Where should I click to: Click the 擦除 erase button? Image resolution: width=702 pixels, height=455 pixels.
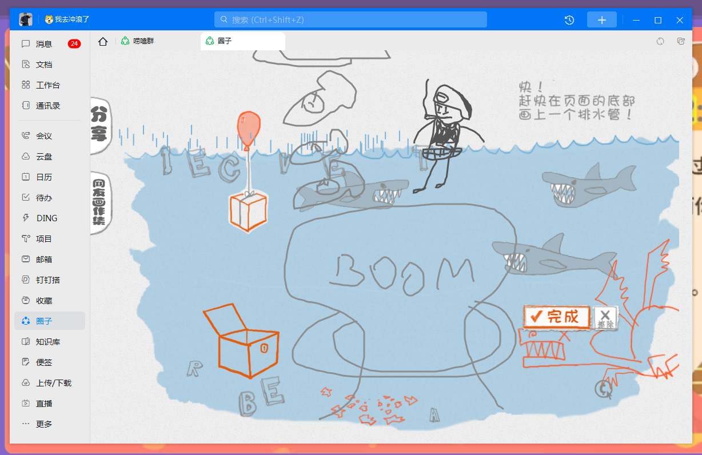pyautogui.click(x=605, y=318)
